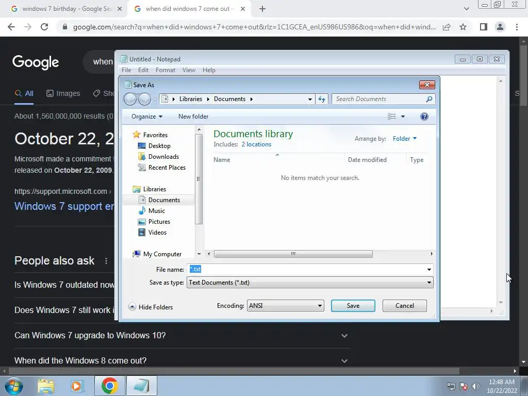Viewport: 528px width, 396px height.
Task: Select Google Images results tab
Action: tap(63, 93)
